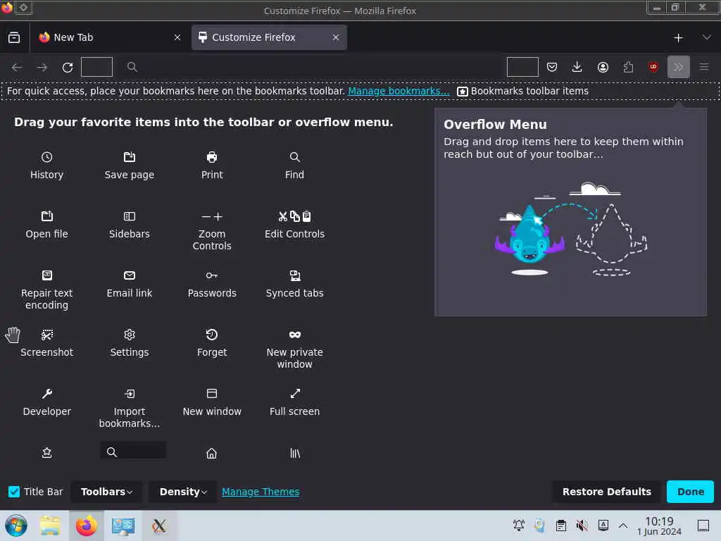Click the forward navigation arrow

42,67
